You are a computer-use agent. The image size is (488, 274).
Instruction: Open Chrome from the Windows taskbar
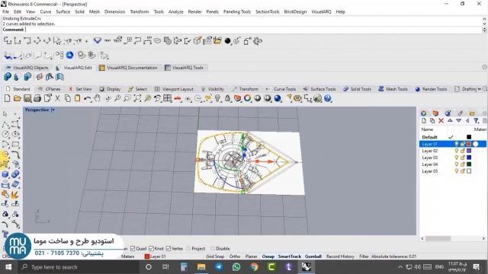click(254, 267)
